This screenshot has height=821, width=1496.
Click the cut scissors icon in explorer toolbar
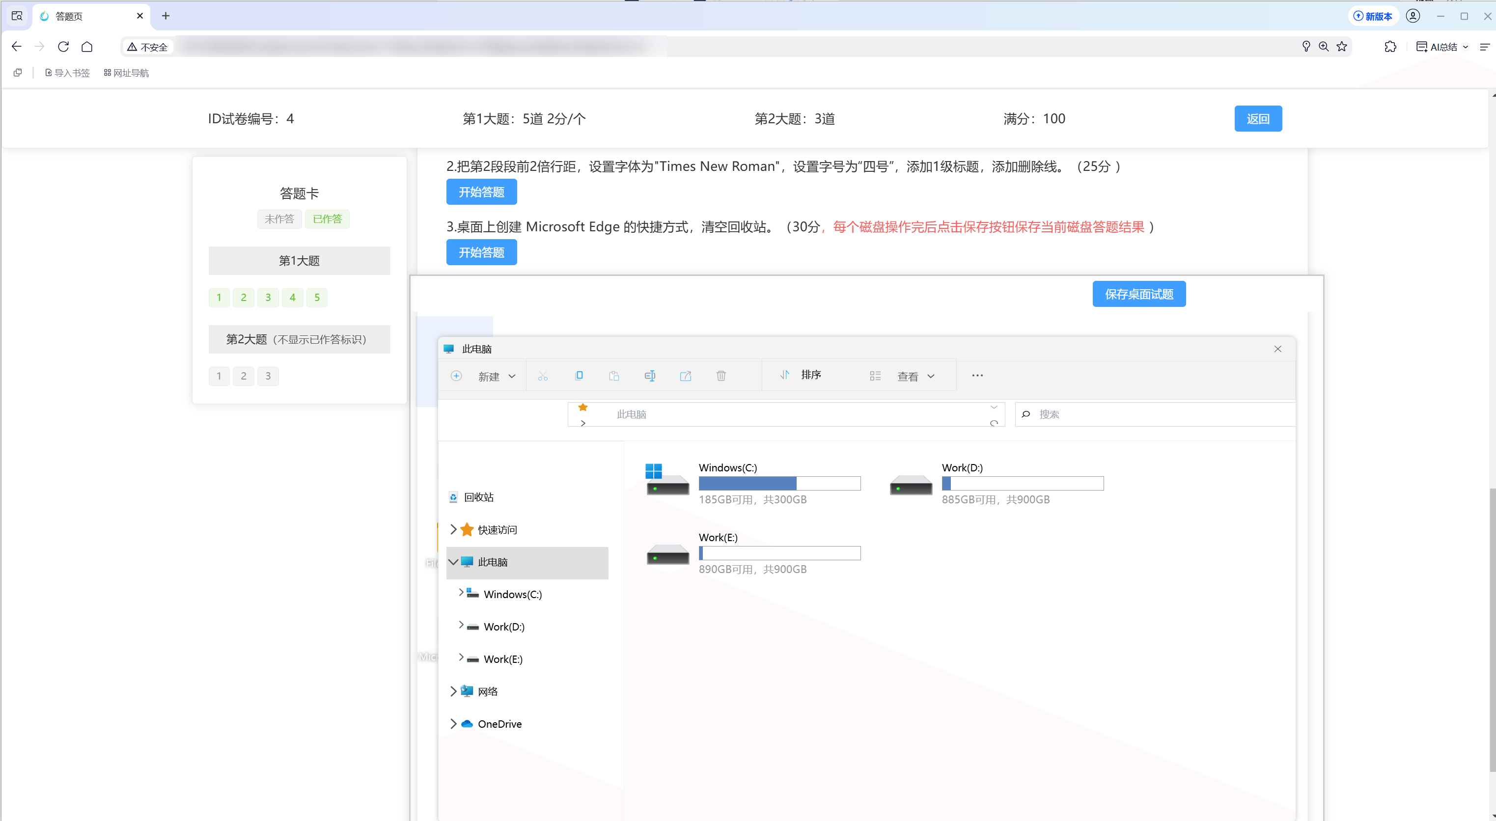tap(542, 376)
